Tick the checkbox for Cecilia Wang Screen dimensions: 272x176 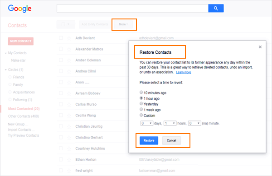tap(61, 115)
